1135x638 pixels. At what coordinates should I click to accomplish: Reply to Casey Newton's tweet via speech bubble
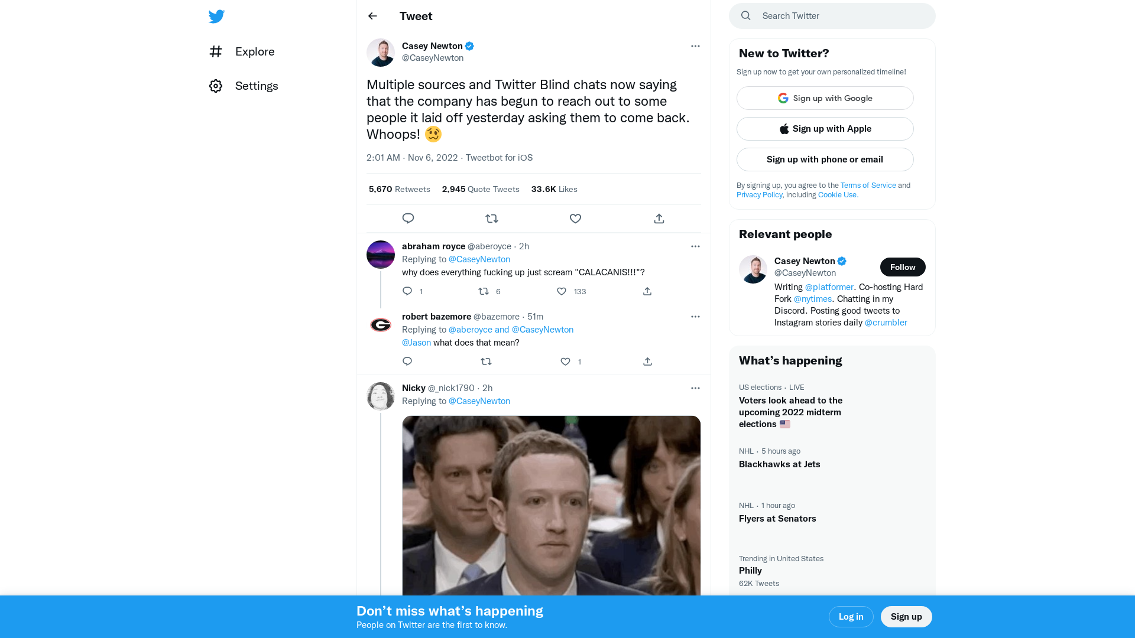pos(408,219)
